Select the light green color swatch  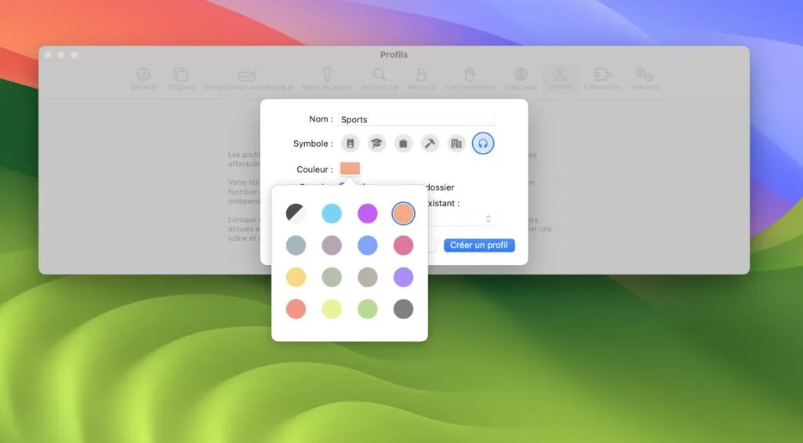point(368,309)
